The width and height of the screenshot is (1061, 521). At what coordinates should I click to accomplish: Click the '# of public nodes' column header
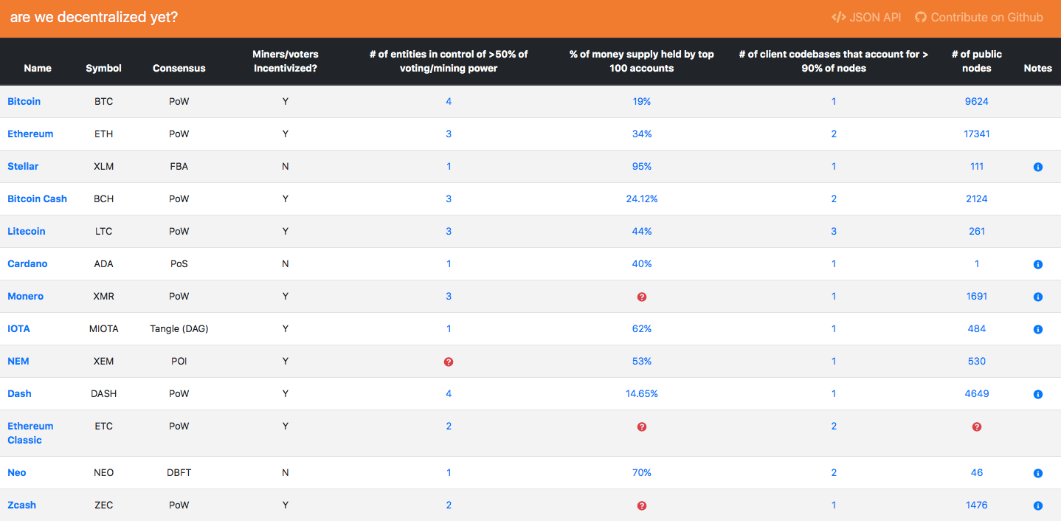(x=976, y=61)
